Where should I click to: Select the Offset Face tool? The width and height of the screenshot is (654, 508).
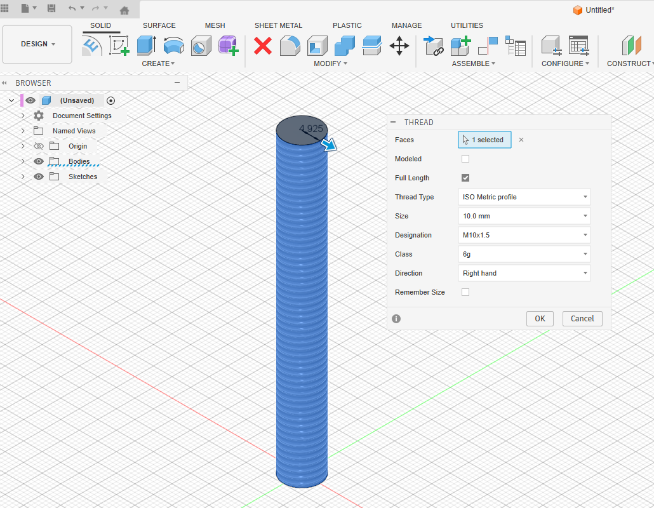pos(371,46)
